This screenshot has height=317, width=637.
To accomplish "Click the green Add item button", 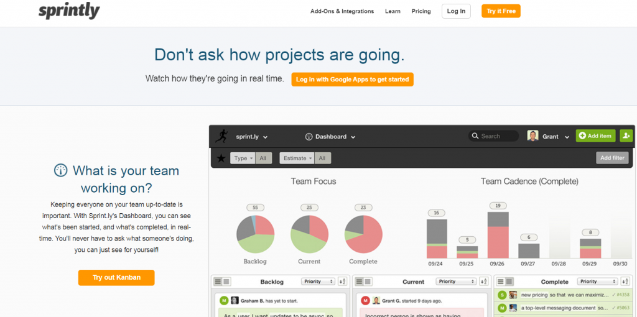I will (x=595, y=136).
